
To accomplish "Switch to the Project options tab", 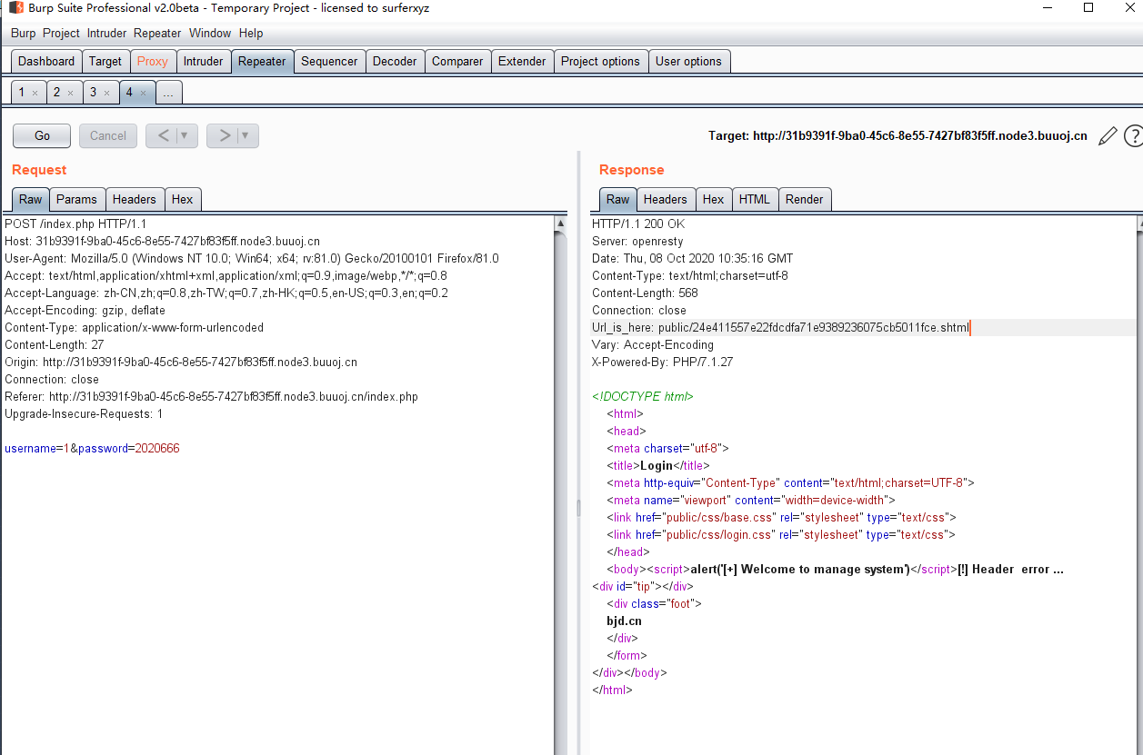I will 600,62.
